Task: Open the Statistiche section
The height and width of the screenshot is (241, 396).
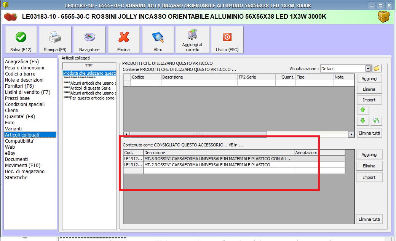Action: click(16, 177)
